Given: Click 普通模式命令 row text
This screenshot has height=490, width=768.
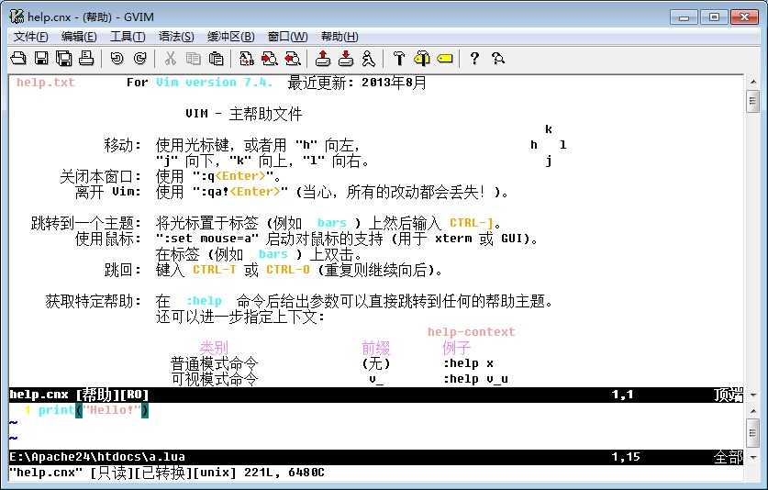Looking at the screenshot, I should point(214,363).
